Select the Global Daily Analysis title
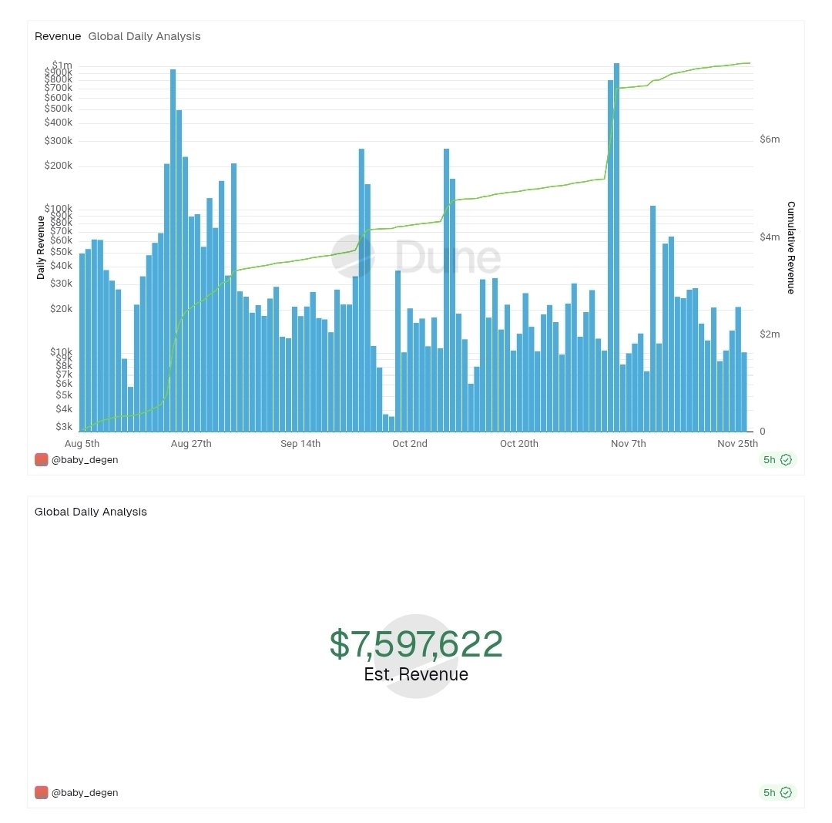The image size is (832, 823). pos(90,511)
